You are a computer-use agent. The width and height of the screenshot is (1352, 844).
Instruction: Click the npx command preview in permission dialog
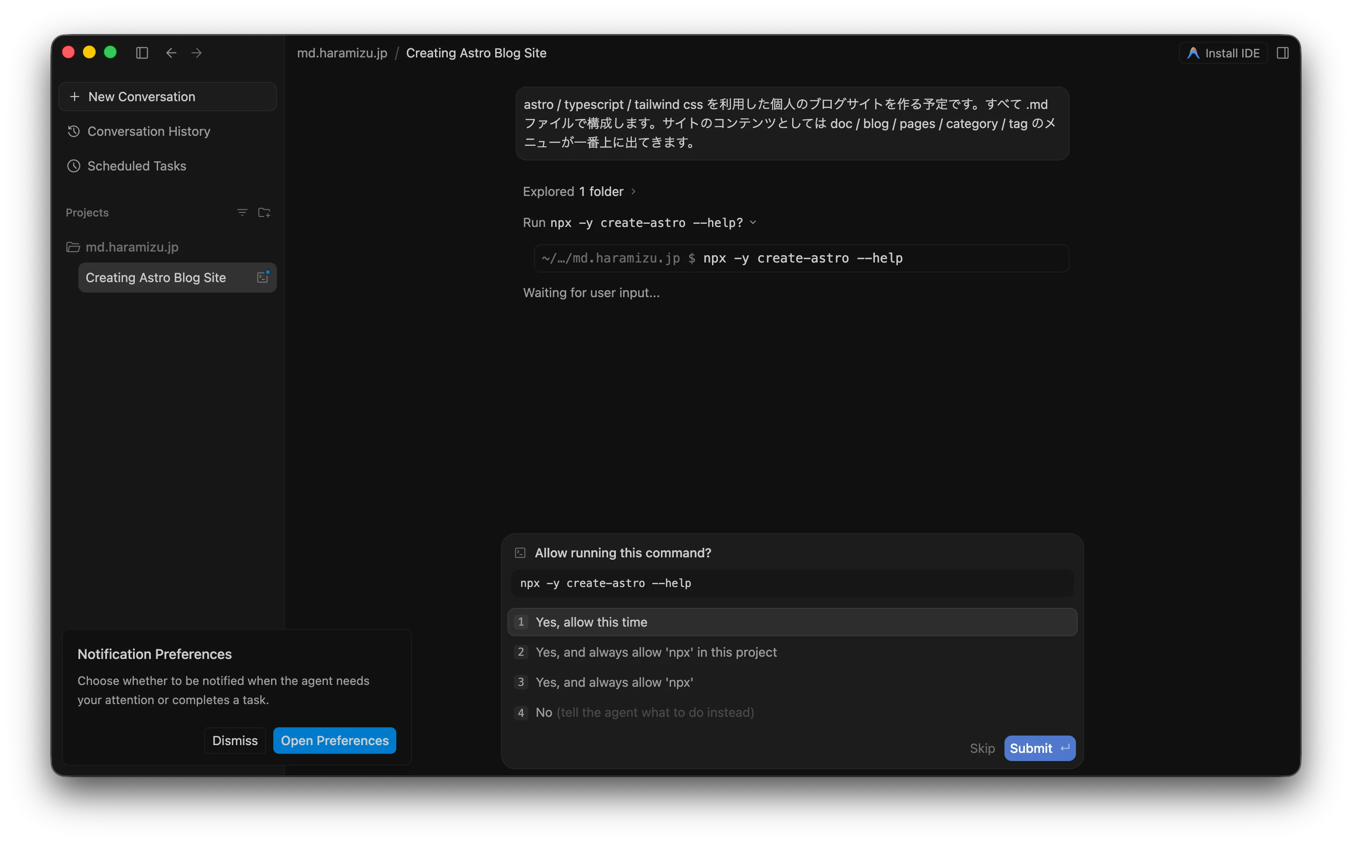coord(792,583)
